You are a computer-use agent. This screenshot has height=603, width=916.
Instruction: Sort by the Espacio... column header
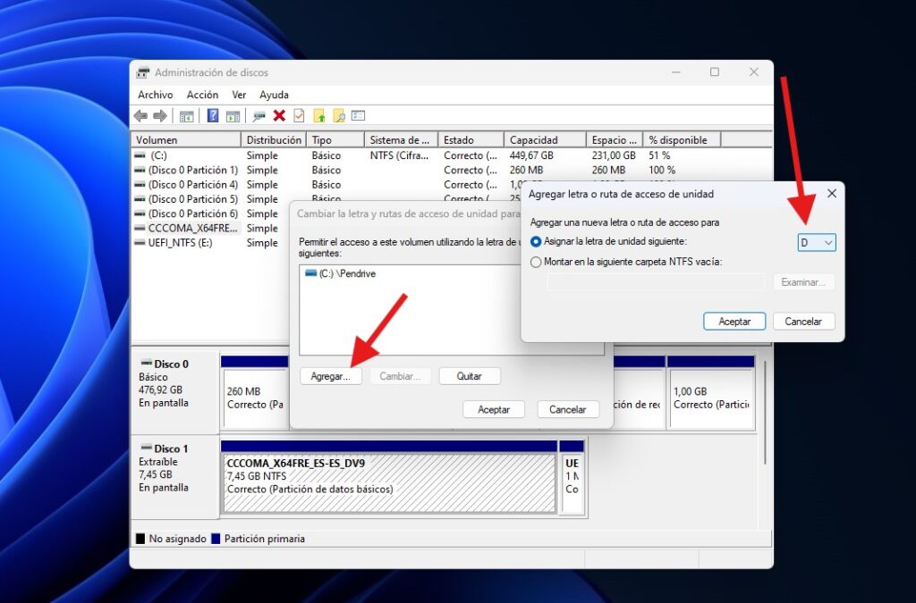click(615, 140)
